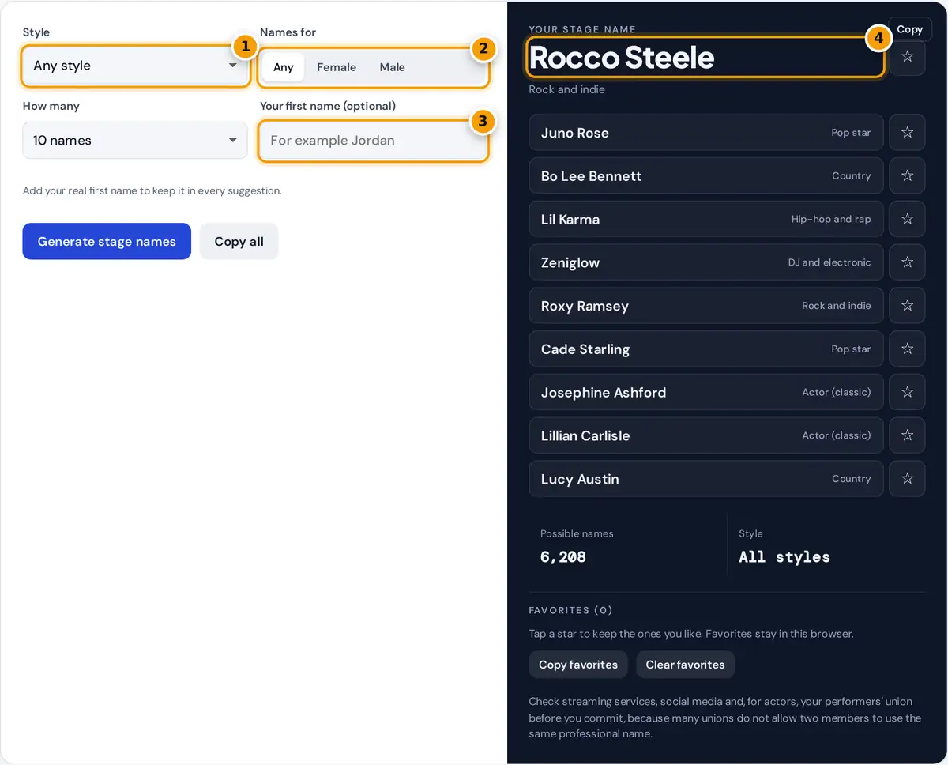Focus the first name input field
This screenshot has width=948, height=765.
[x=373, y=140]
